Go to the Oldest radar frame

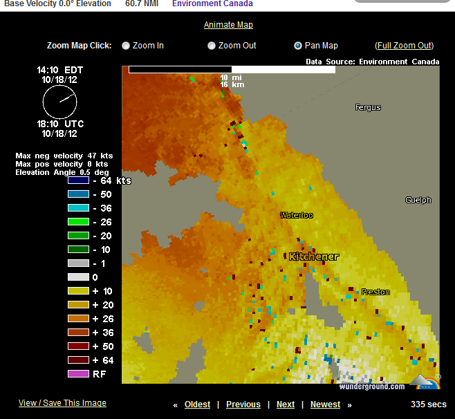tap(197, 404)
